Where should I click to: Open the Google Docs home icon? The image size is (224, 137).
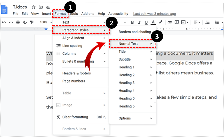pos(4,10)
